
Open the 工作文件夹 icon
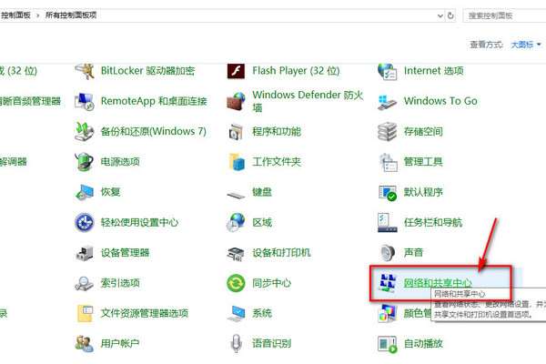236,162
